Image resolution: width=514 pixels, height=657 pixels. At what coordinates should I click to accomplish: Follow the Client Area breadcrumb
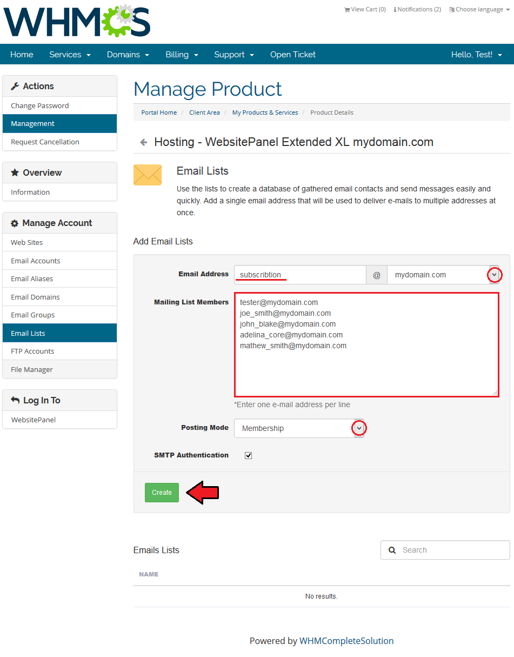(204, 112)
